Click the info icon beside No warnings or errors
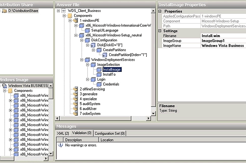 [61, 145]
